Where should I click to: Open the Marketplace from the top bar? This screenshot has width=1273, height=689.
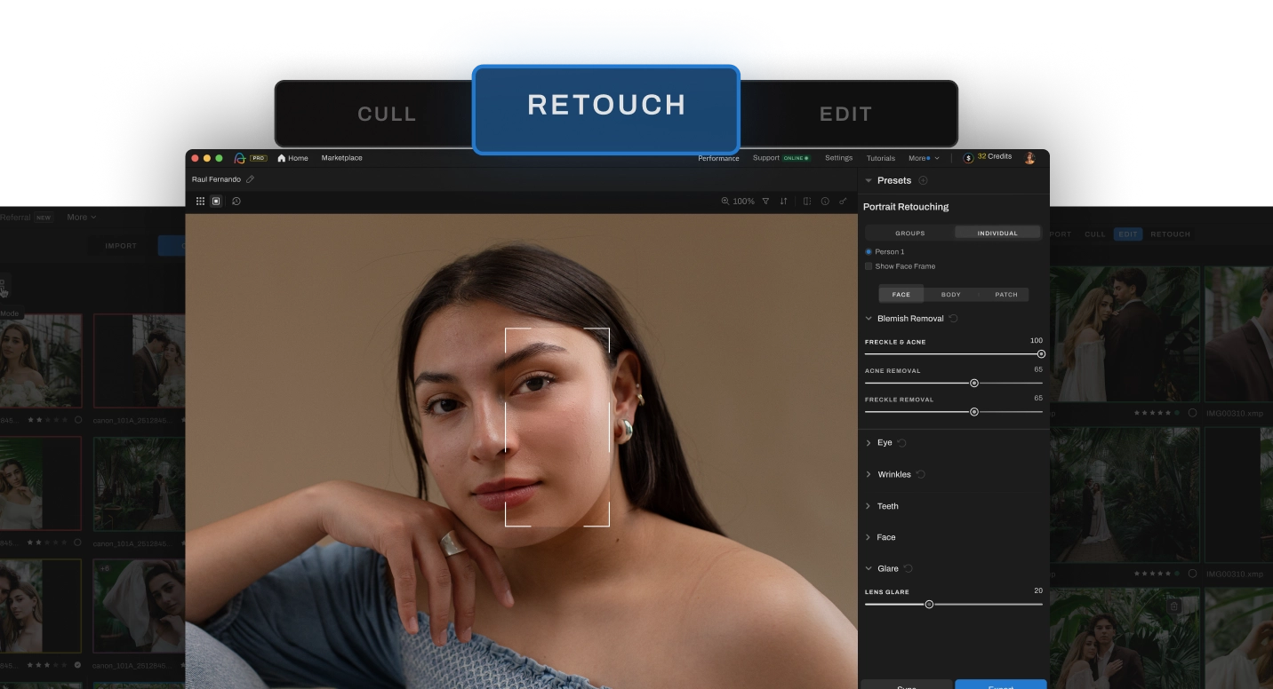[x=341, y=158]
